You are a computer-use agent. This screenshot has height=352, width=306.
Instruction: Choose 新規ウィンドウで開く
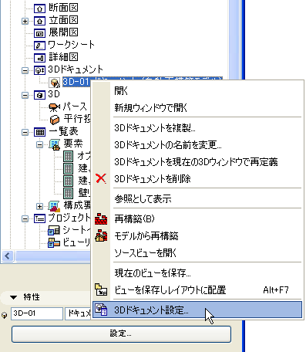[x=197, y=107]
